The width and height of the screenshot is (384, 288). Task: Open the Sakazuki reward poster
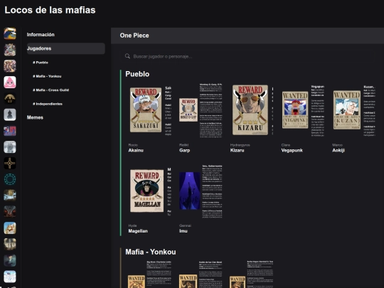pos(146,110)
